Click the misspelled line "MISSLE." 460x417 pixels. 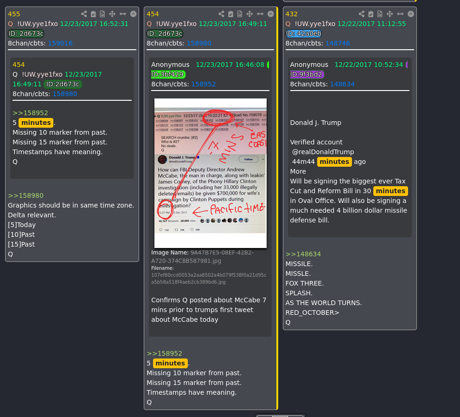298,274
